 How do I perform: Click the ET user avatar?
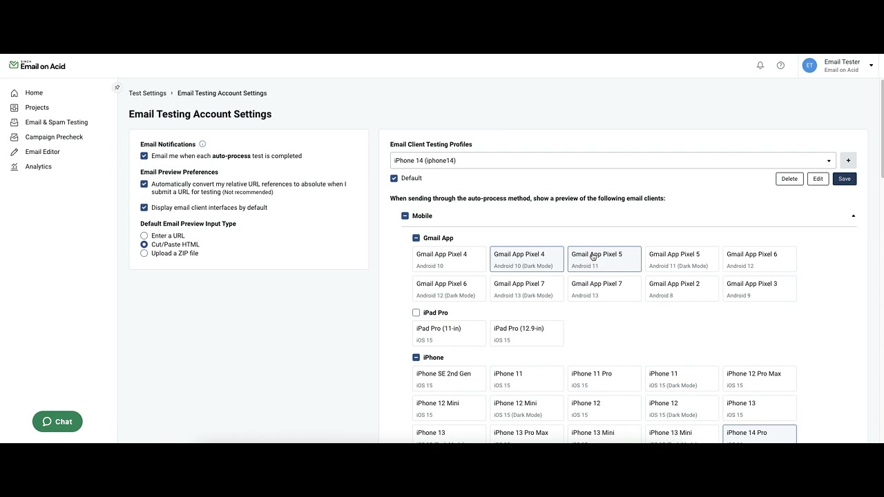[x=809, y=66]
